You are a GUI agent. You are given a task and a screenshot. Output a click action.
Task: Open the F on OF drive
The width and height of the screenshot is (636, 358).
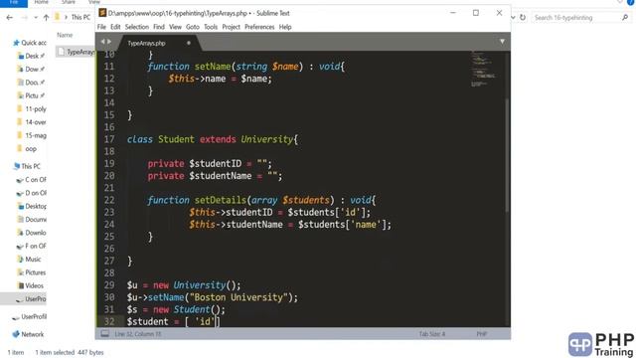point(32,246)
